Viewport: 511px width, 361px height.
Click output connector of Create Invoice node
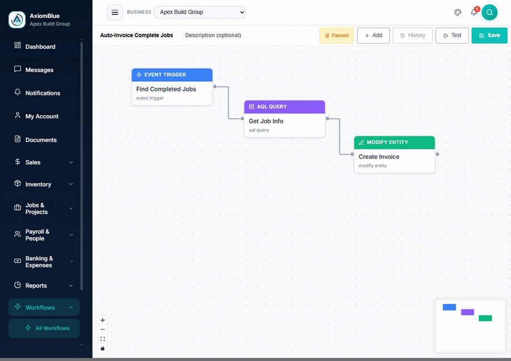coord(437,154)
